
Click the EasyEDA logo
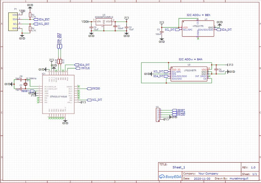coord(170,176)
